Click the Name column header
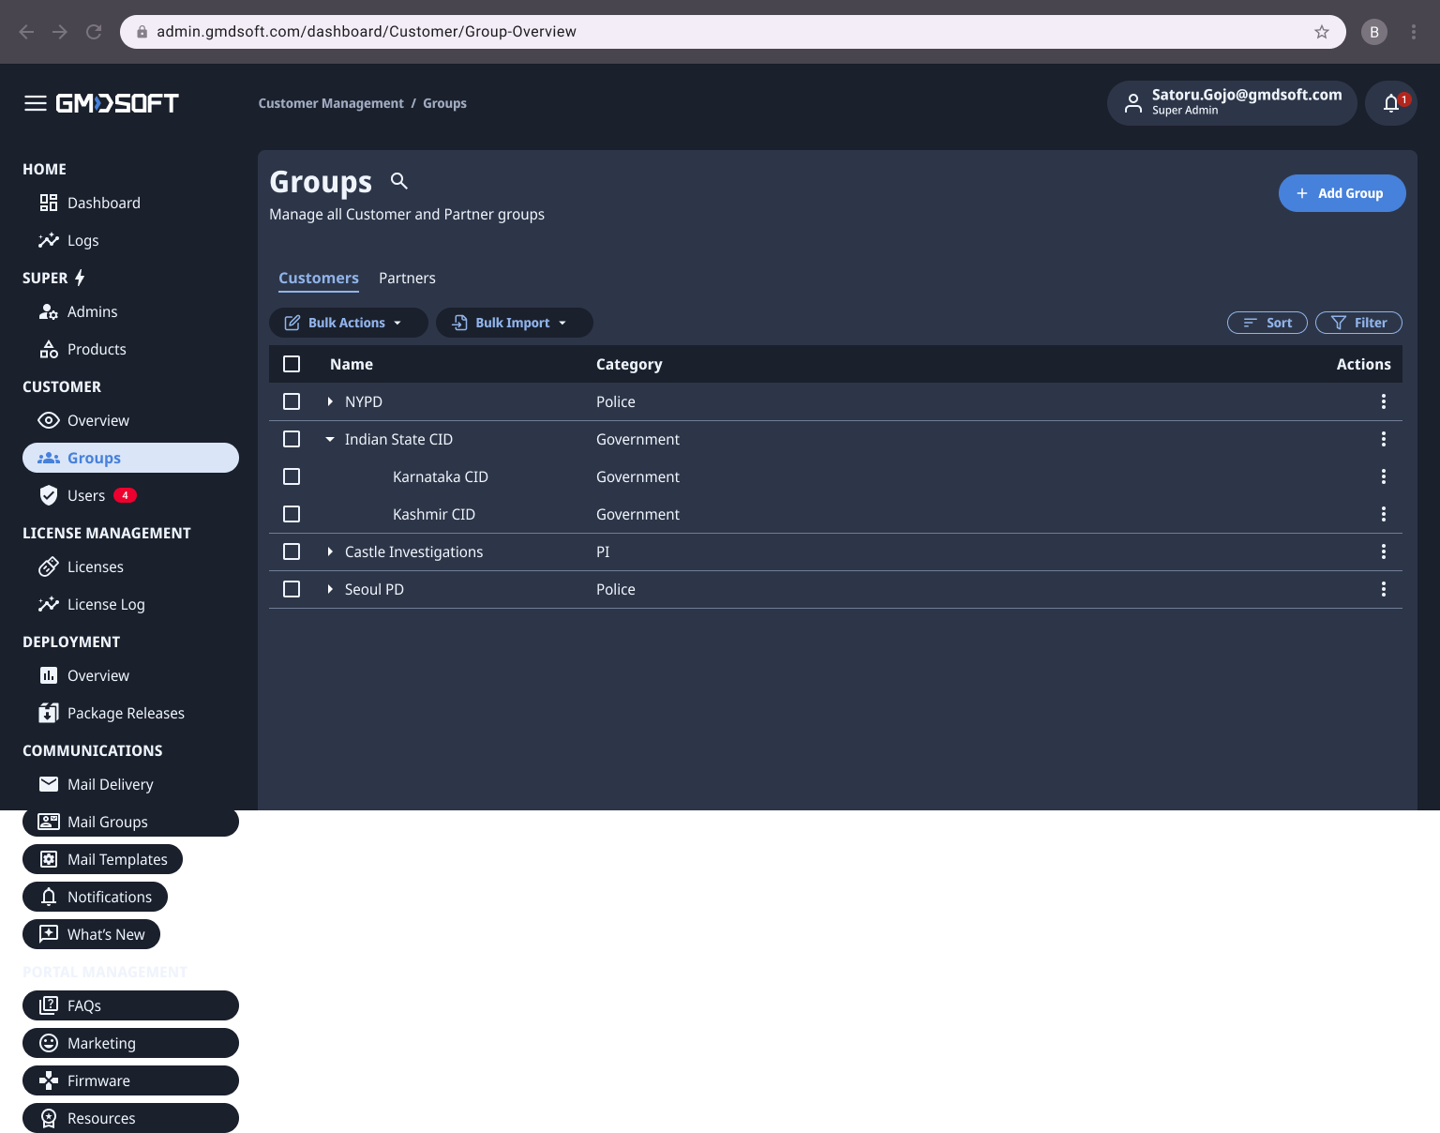Screen dimensions: 1440x1133 (352, 364)
